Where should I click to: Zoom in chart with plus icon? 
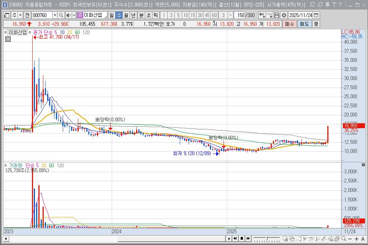pos(357,239)
